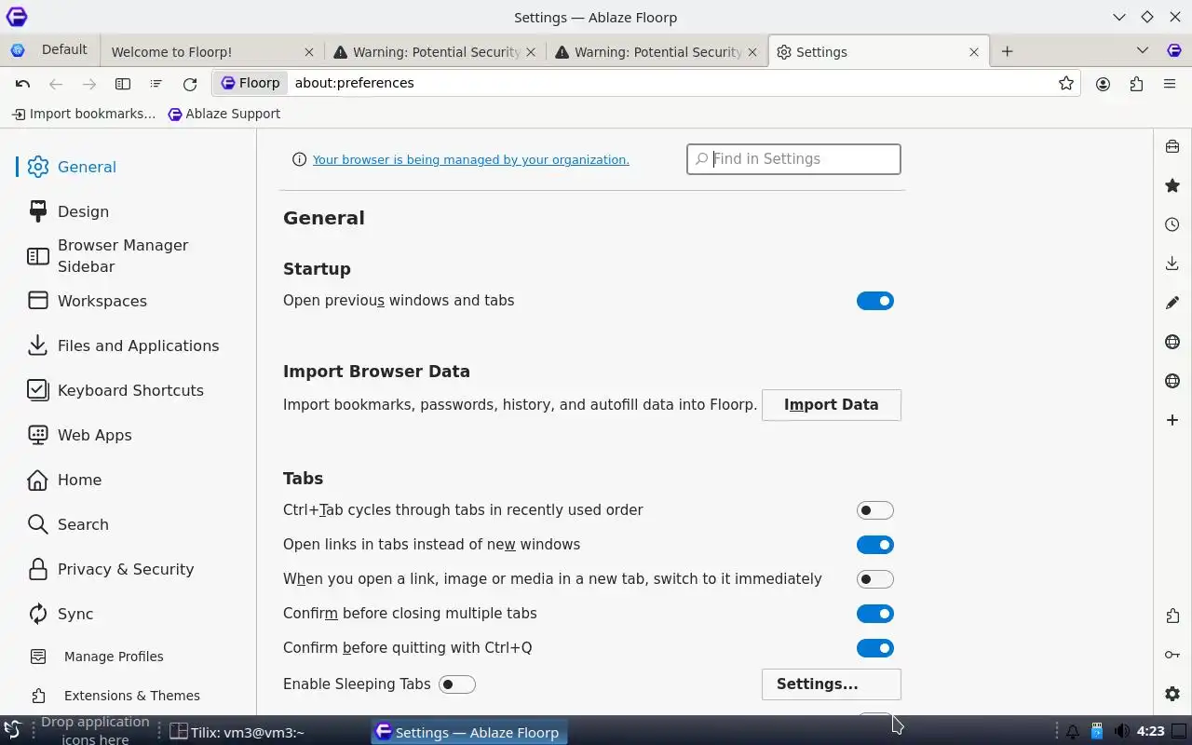Open the extensions puzzle icon in toolbar

(x=1136, y=83)
